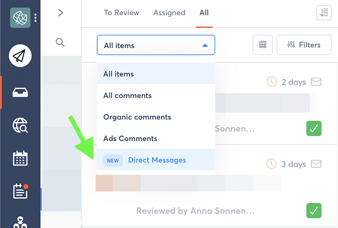Open the calendar icon in sidebar
The height and width of the screenshot is (228, 338).
[20, 158]
